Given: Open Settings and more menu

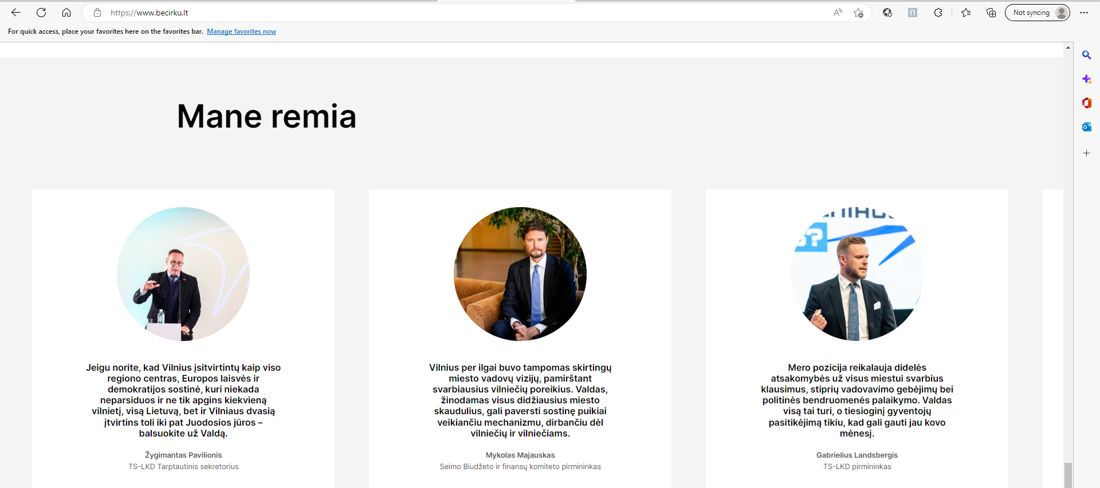Looking at the screenshot, I should click(1084, 13).
